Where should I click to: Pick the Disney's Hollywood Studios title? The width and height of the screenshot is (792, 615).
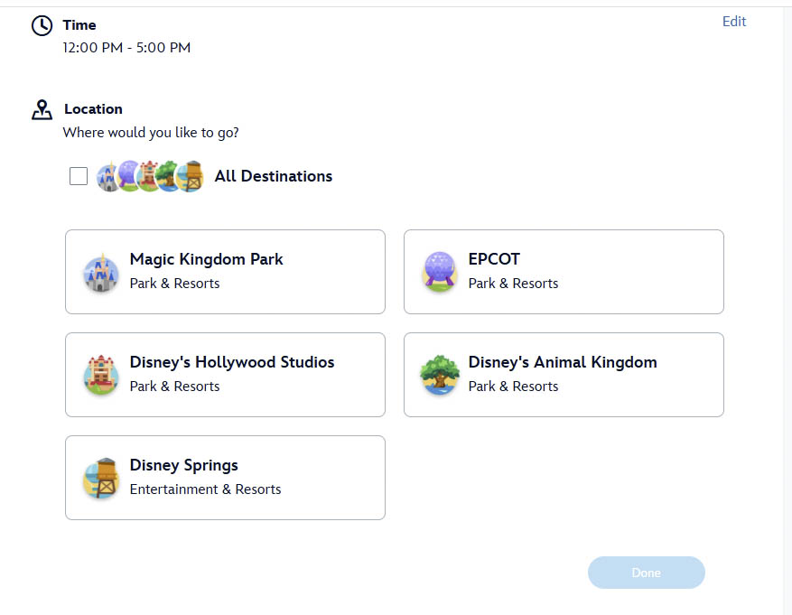pos(232,362)
